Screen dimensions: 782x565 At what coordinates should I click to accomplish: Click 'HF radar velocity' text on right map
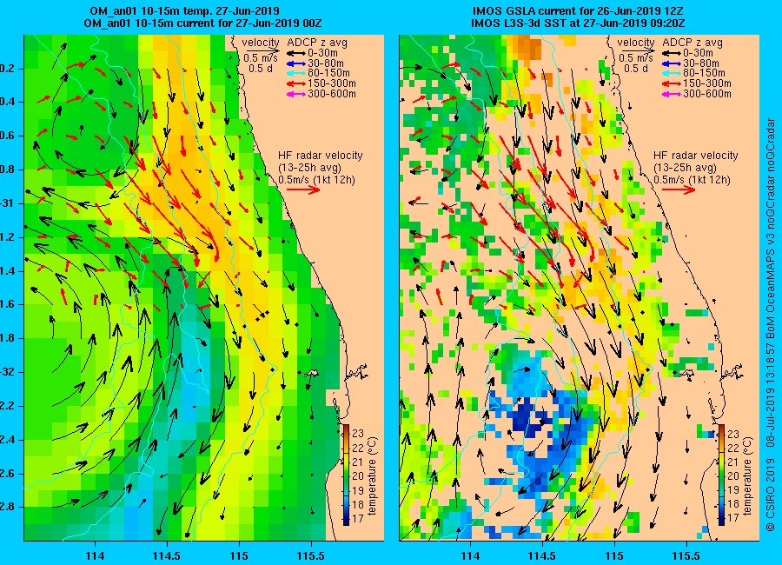696,156
